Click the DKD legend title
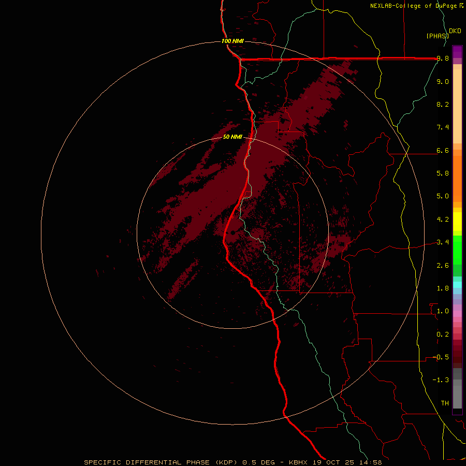 (x=455, y=31)
